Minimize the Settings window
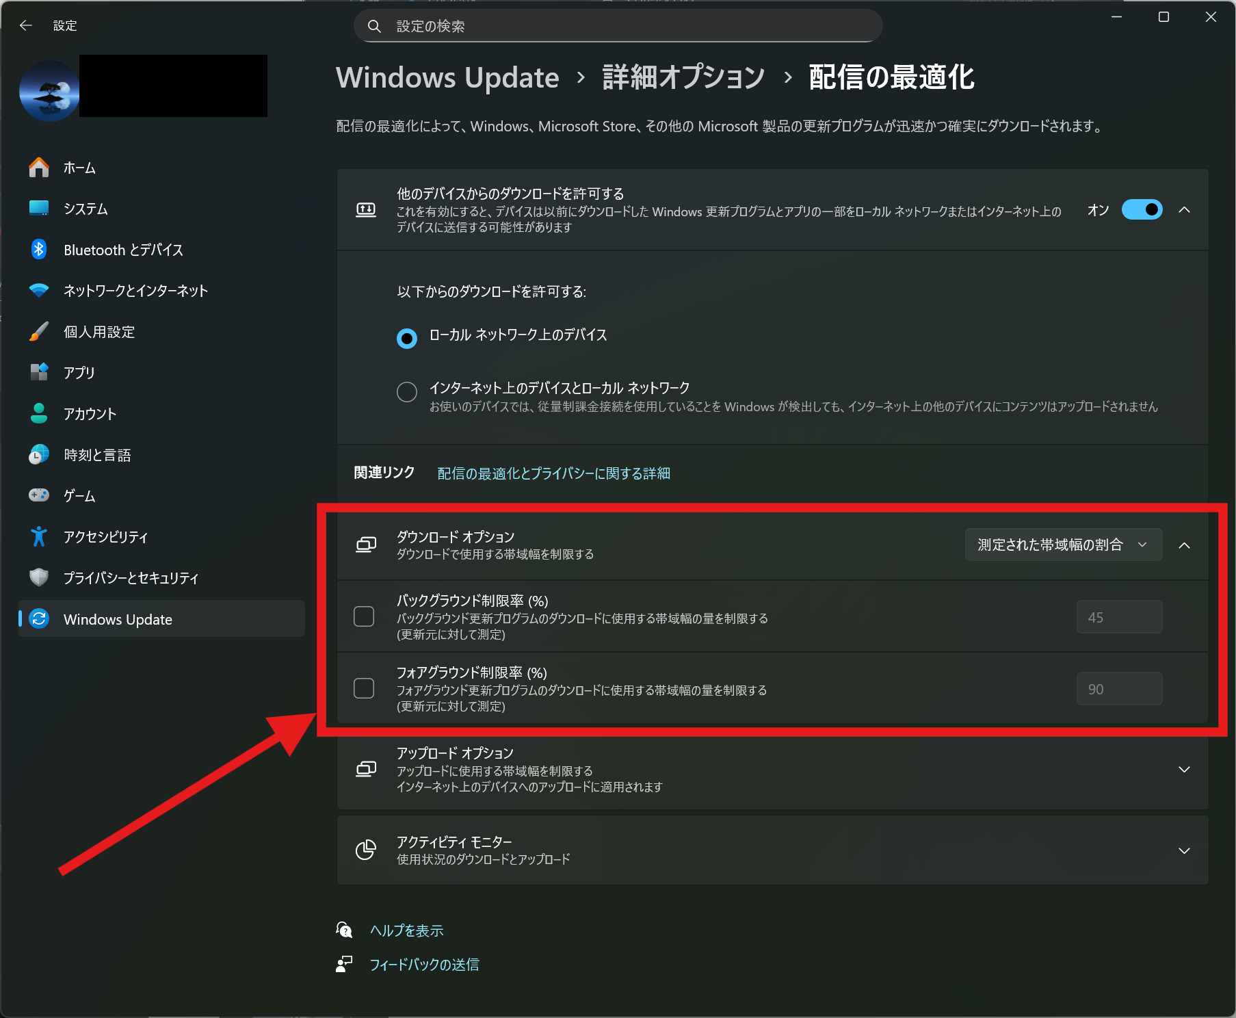Screen dimensions: 1236x1018 1117,17
